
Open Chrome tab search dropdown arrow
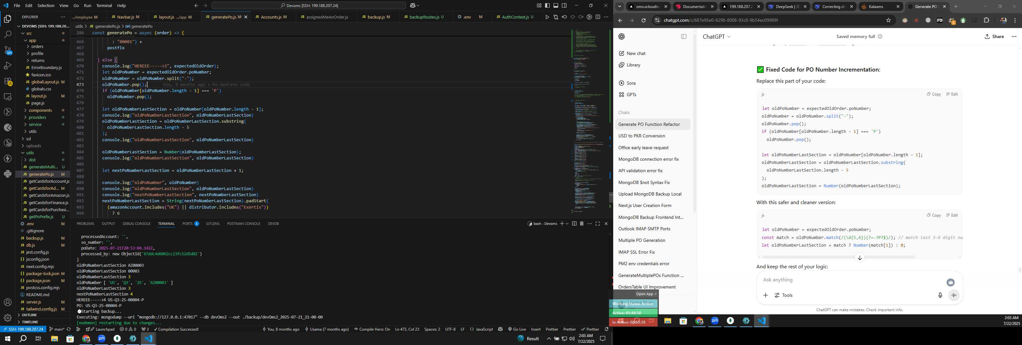pyautogui.click(x=619, y=6)
